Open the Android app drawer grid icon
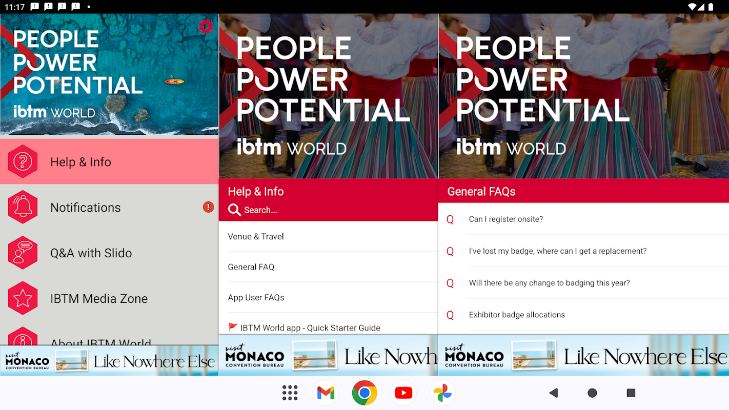The image size is (729, 410). 290,393
